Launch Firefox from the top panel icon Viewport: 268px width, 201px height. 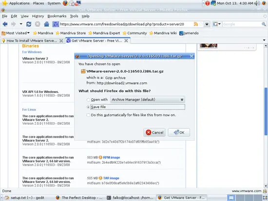65,3
